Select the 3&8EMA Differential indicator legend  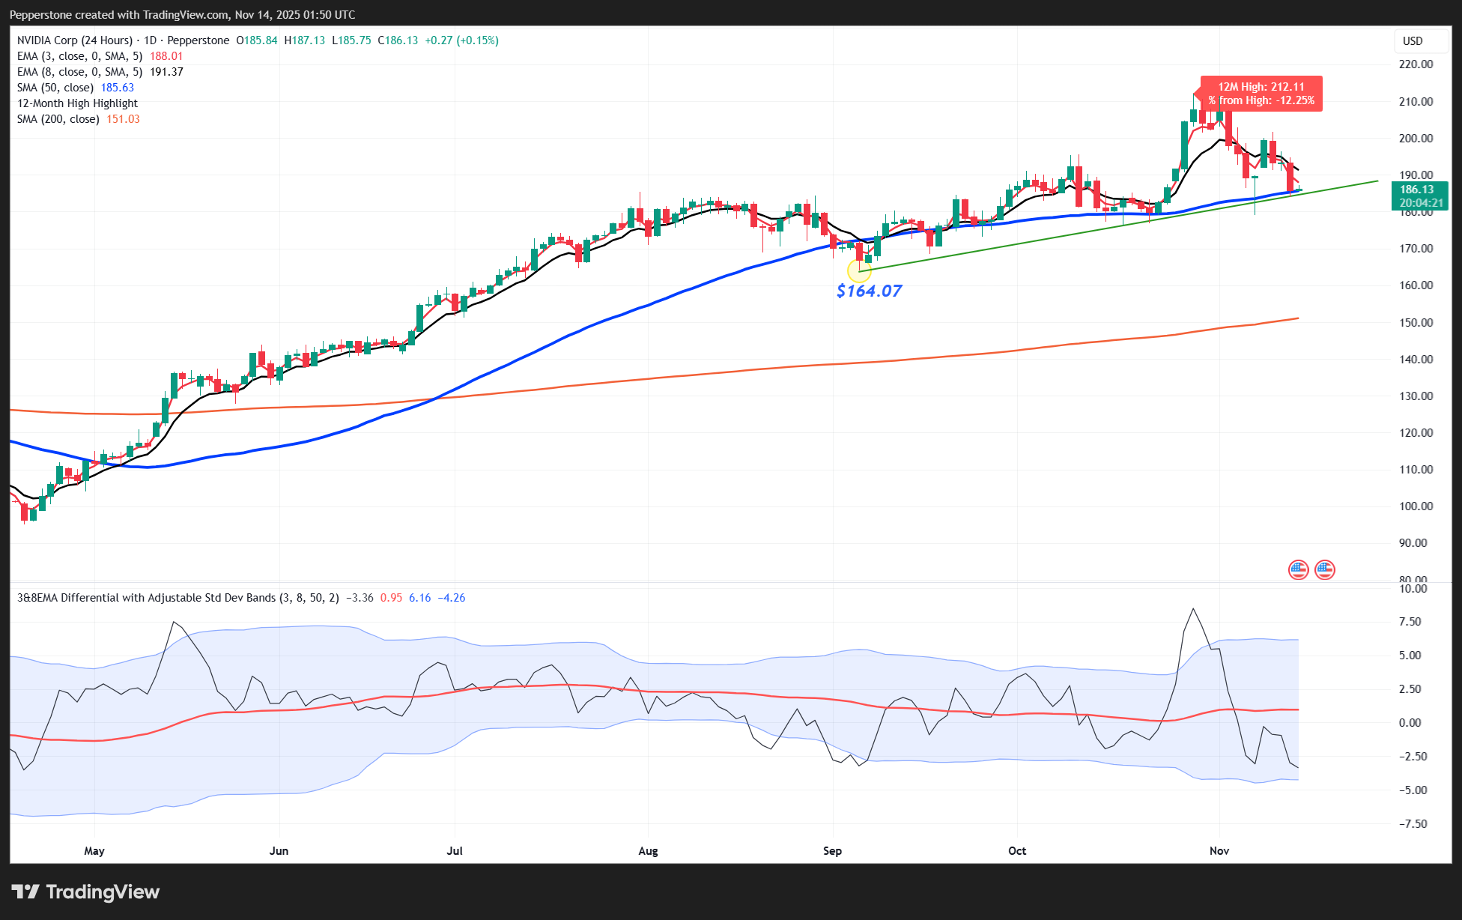[178, 598]
